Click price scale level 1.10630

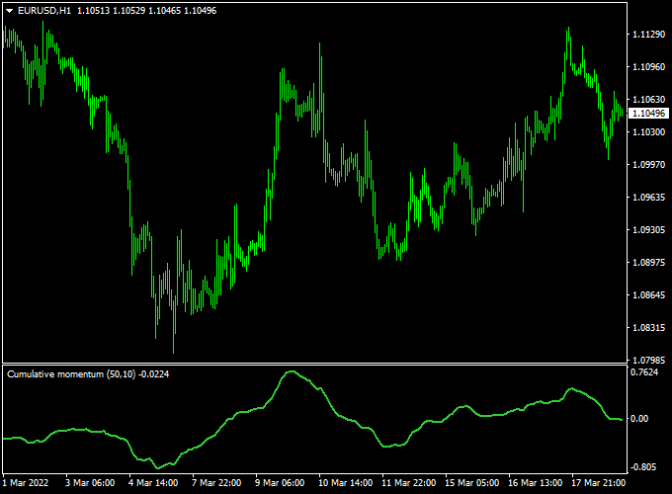[649, 100]
